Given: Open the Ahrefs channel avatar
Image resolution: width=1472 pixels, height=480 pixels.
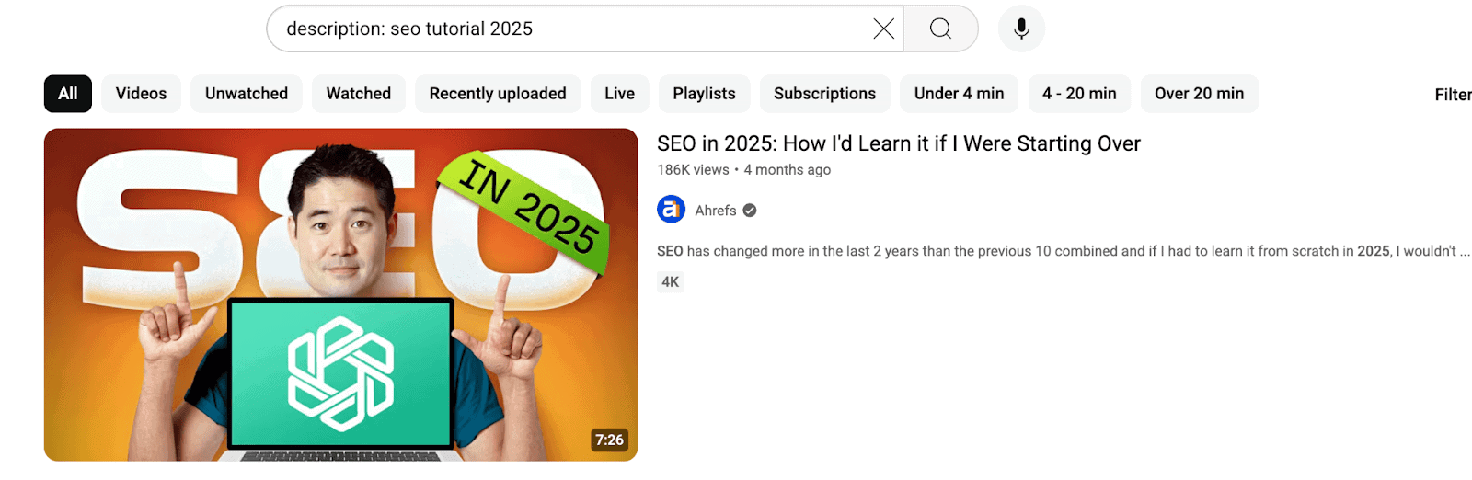Looking at the screenshot, I should click(672, 210).
